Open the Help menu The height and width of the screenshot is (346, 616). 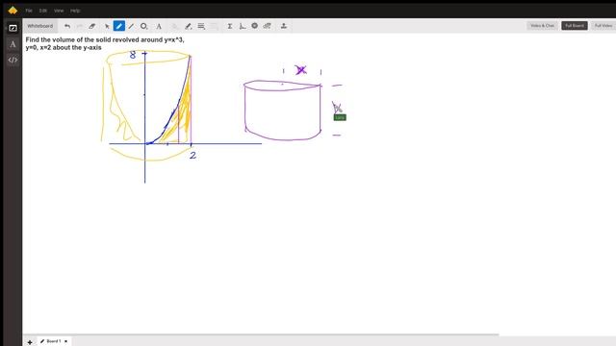tap(75, 11)
